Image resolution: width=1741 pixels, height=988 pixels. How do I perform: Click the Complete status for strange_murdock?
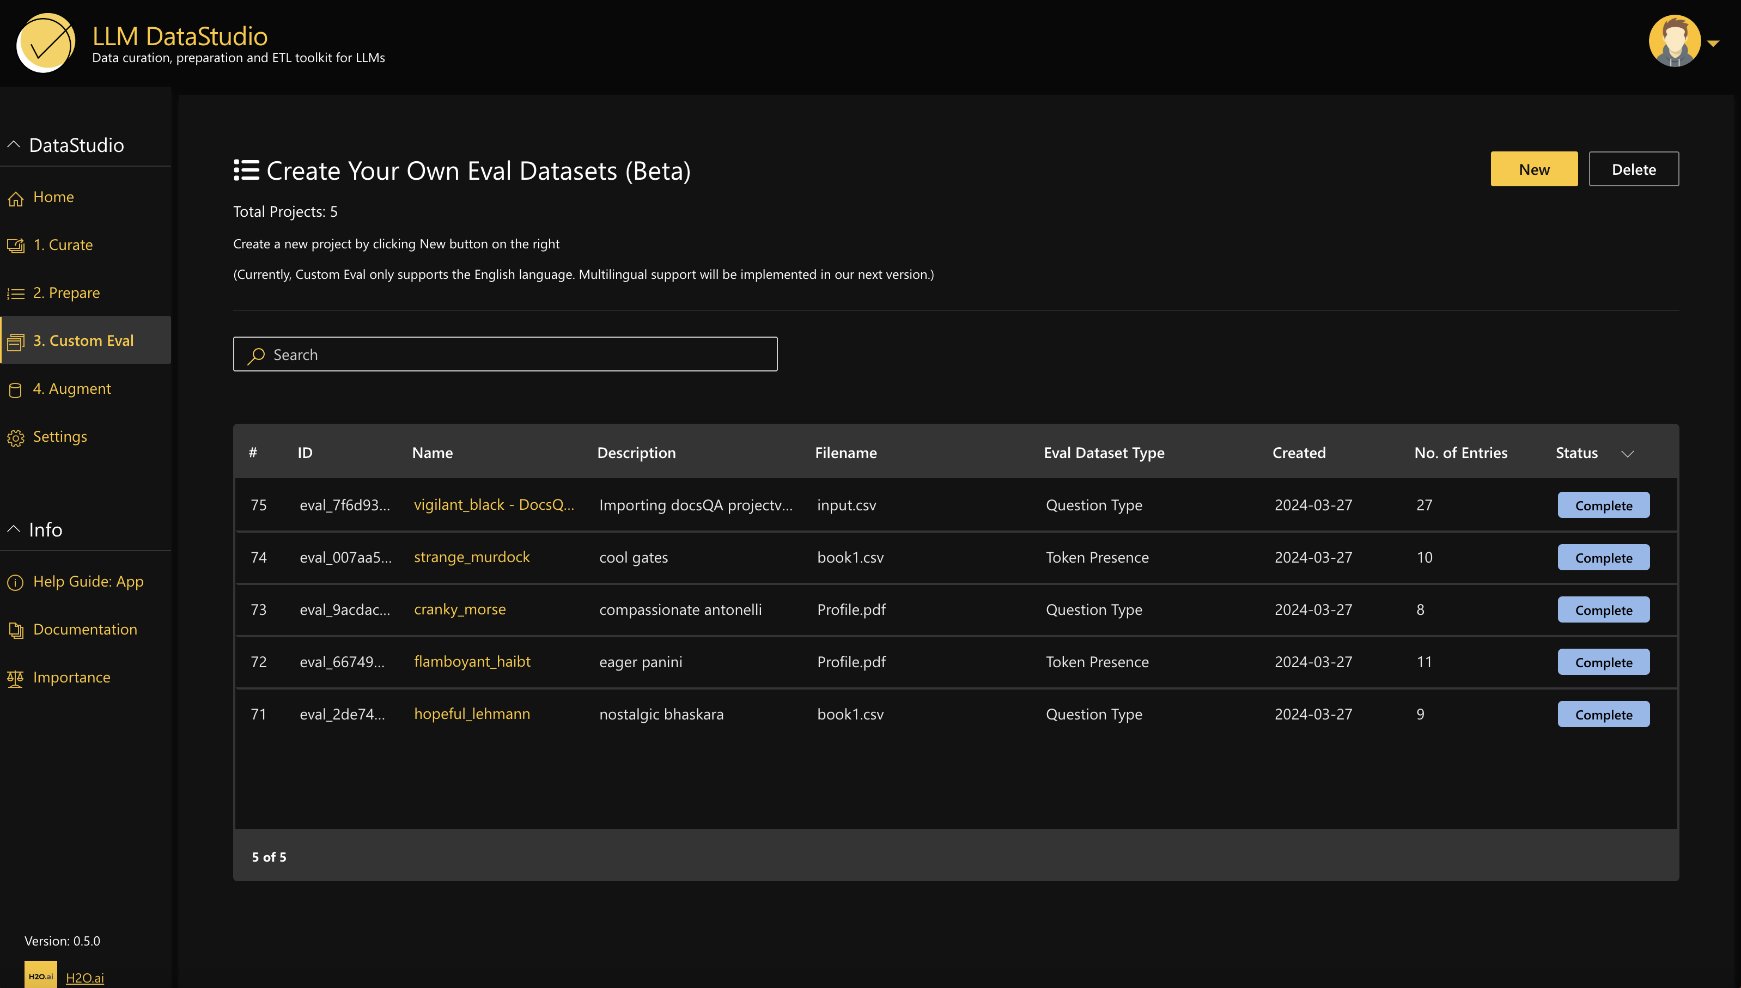[x=1603, y=557]
